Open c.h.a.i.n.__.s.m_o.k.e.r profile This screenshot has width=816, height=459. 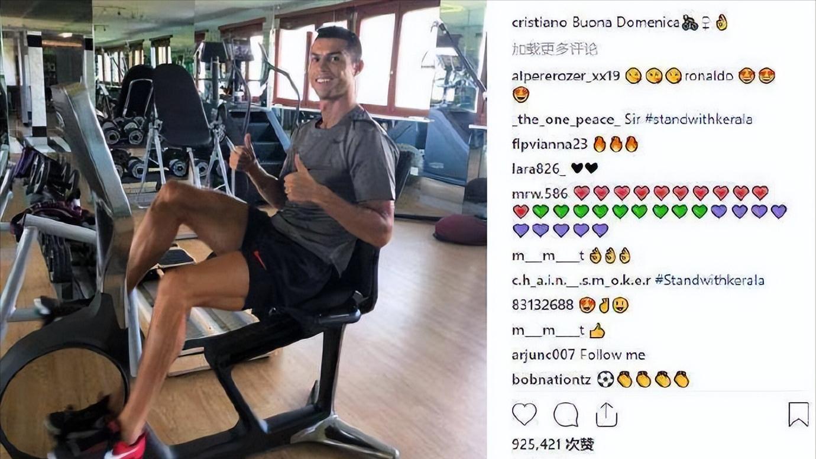pos(581,280)
